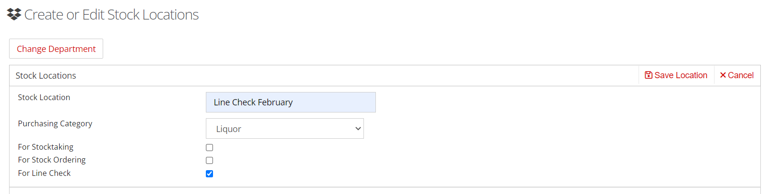This screenshot has height=194, width=768.
Task: Focus the Line Check February name field
Action: coord(290,102)
